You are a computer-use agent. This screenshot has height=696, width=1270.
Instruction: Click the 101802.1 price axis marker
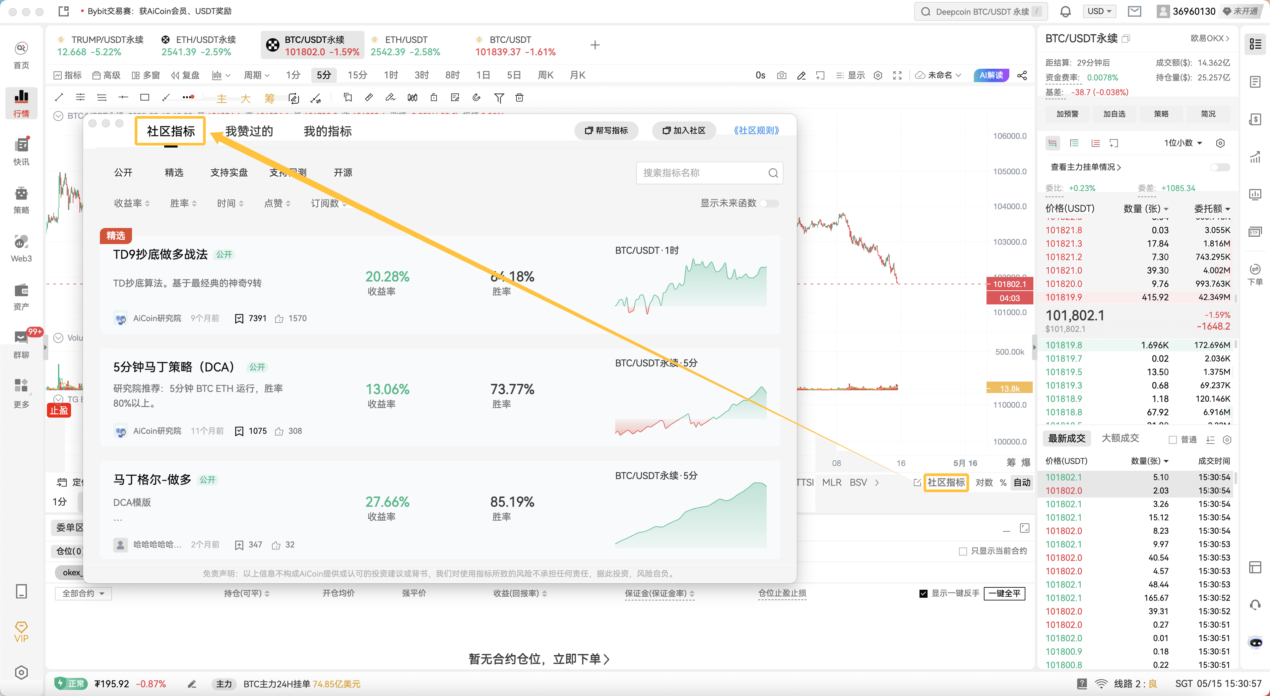click(1009, 284)
